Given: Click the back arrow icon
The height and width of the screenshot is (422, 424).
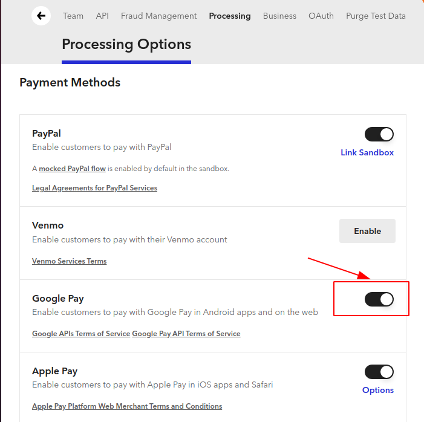Looking at the screenshot, I should [41, 16].
